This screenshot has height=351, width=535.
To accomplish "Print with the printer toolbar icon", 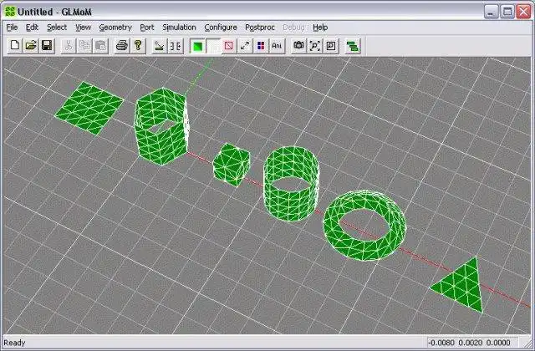I will (x=122, y=46).
